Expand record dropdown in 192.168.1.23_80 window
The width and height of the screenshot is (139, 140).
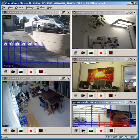click(35, 131)
